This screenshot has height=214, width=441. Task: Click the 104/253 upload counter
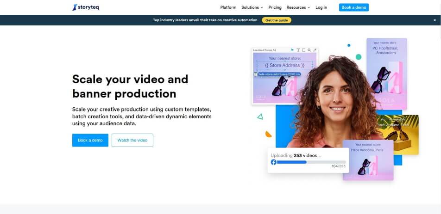pyautogui.click(x=338, y=166)
